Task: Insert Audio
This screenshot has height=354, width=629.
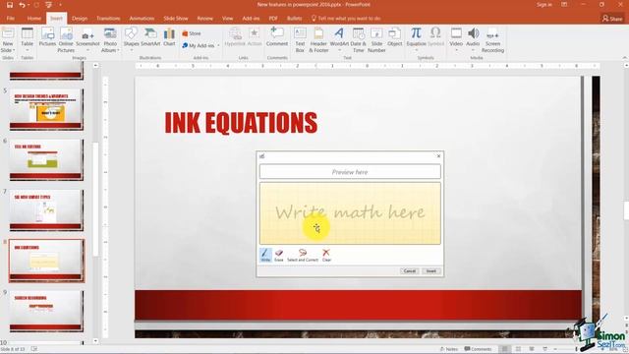Action: coord(473,38)
